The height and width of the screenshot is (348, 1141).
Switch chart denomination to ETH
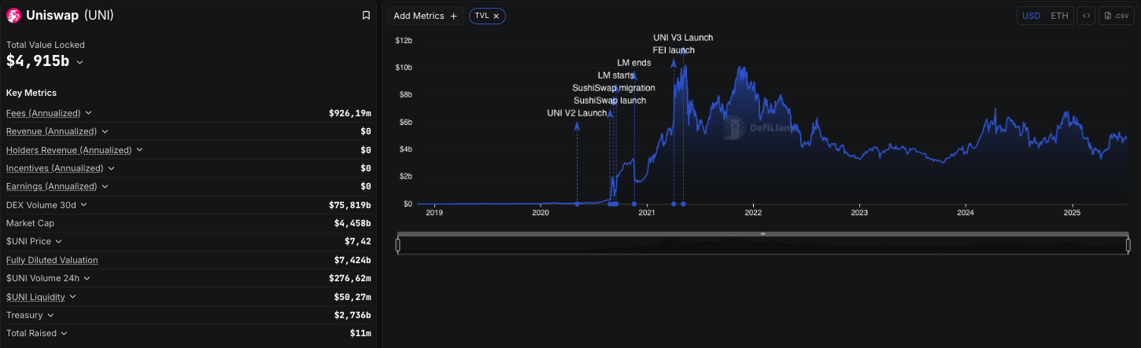click(1059, 16)
